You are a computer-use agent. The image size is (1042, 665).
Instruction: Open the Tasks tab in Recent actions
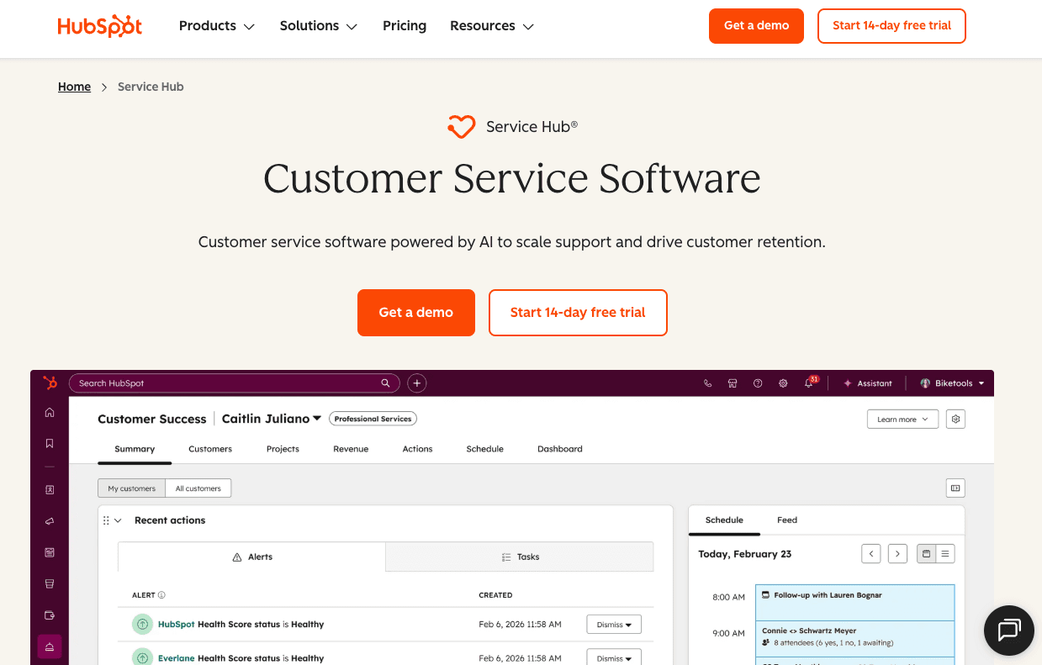pos(520,557)
